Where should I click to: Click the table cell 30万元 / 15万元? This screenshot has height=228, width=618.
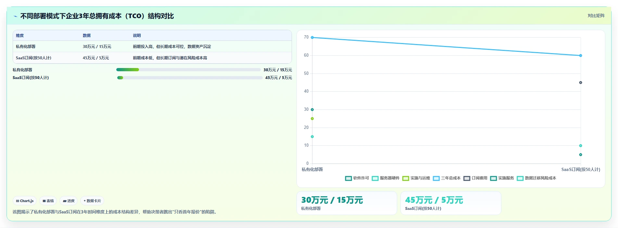97,47
